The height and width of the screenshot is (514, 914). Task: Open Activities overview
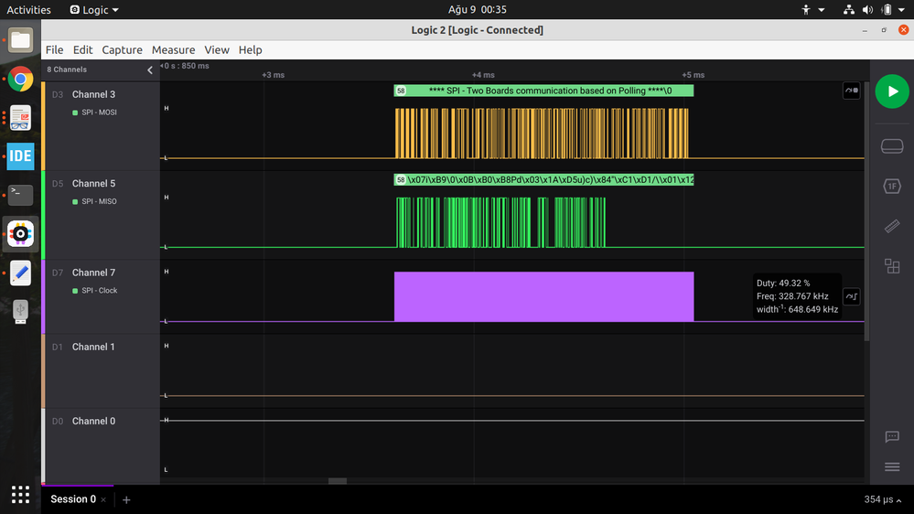coord(28,10)
